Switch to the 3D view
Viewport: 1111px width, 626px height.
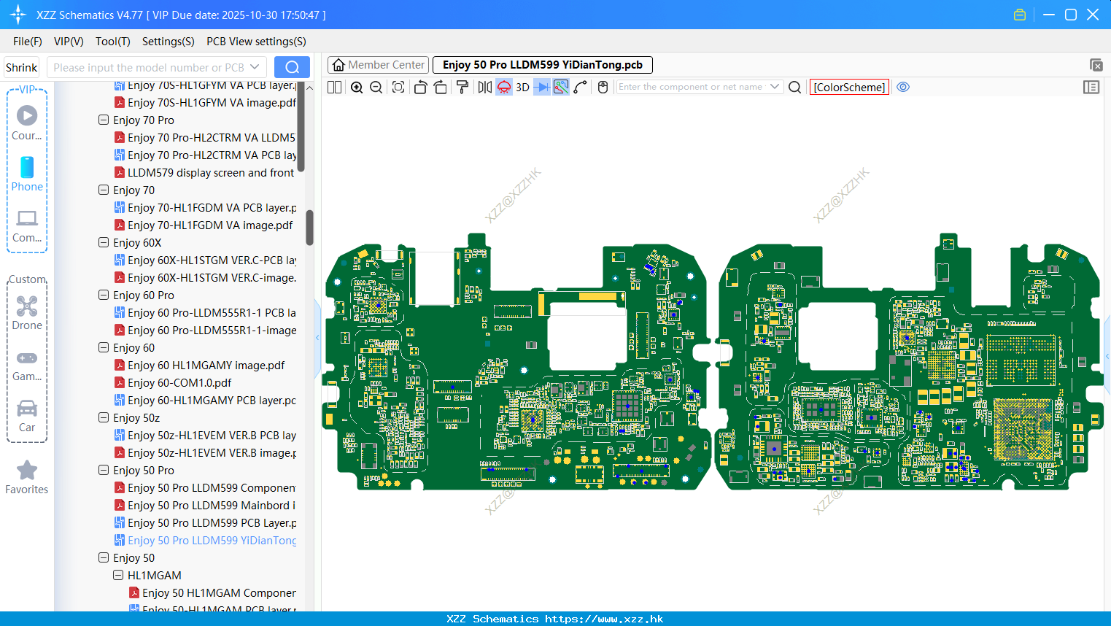click(x=522, y=87)
